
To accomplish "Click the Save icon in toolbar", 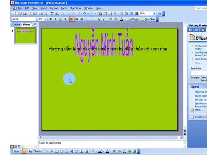I will [x=25, y=14].
